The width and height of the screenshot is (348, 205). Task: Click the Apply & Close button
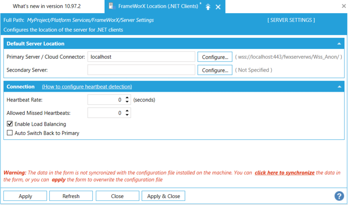[x=163, y=196]
